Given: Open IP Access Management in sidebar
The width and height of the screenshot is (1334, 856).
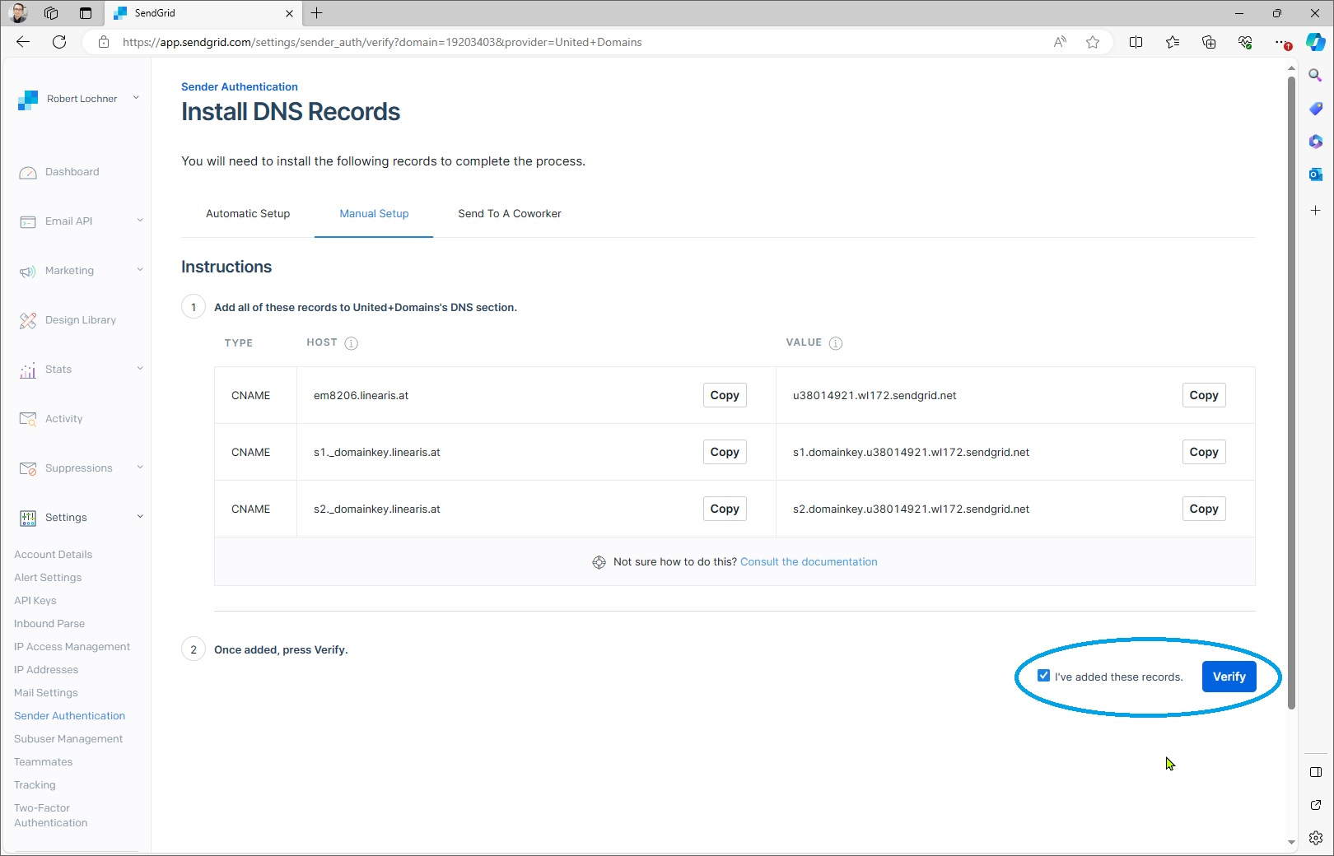Looking at the screenshot, I should point(72,647).
